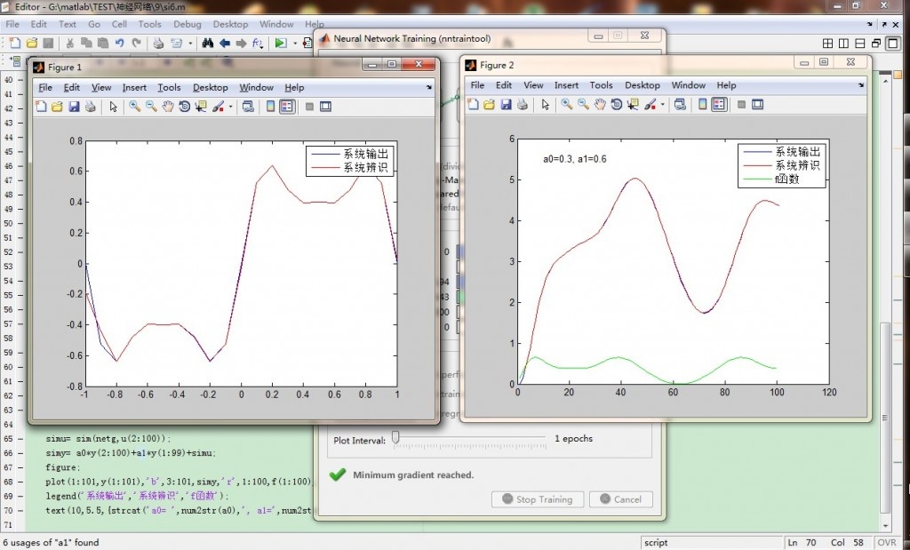Screen dimensions: 910x550
Task: Create a new file in Editor toolbar
Action: click(15, 43)
